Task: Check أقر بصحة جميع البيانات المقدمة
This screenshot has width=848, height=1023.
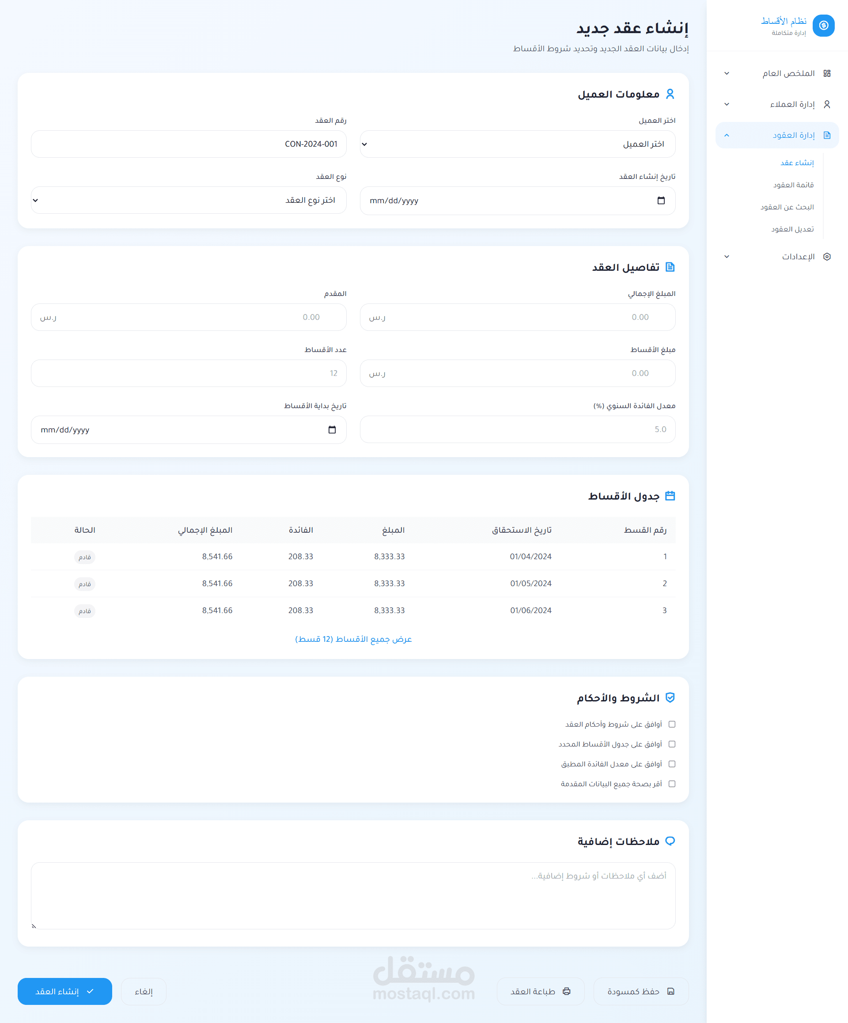Action: [x=672, y=784]
